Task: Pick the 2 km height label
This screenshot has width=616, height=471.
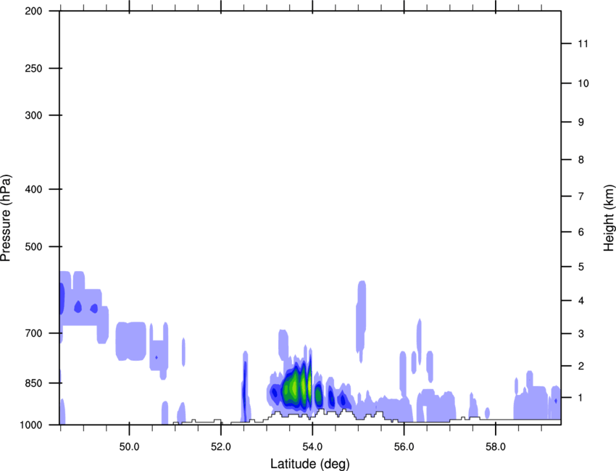Action: pos(580,366)
